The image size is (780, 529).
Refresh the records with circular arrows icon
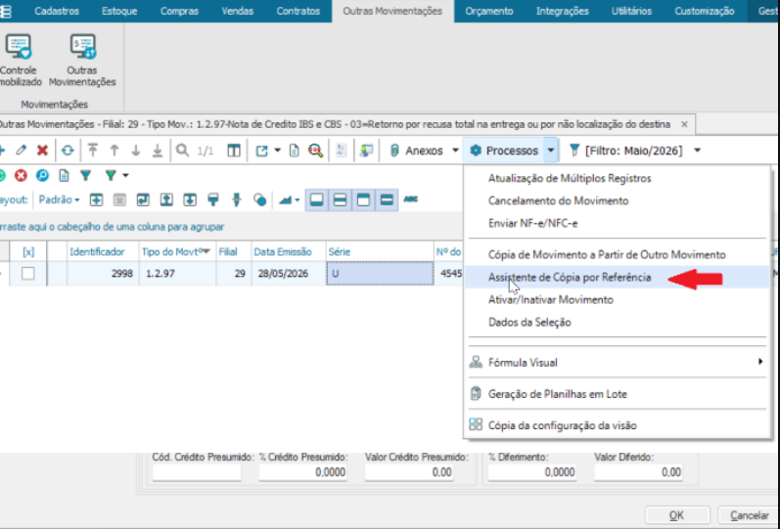(x=68, y=151)
